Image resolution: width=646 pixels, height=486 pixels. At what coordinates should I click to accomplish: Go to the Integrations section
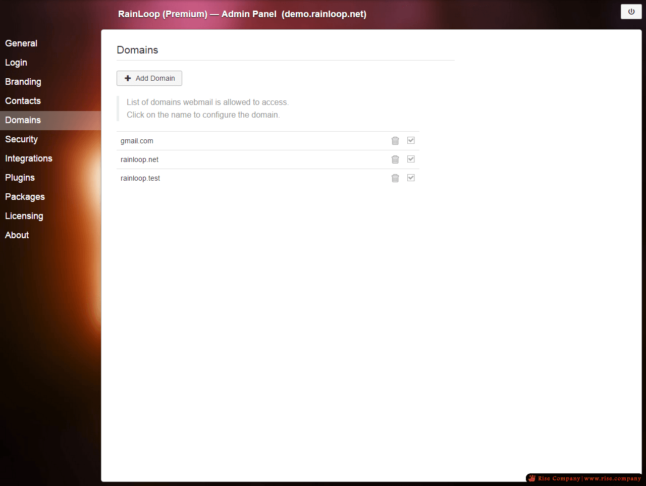(50, 158)
